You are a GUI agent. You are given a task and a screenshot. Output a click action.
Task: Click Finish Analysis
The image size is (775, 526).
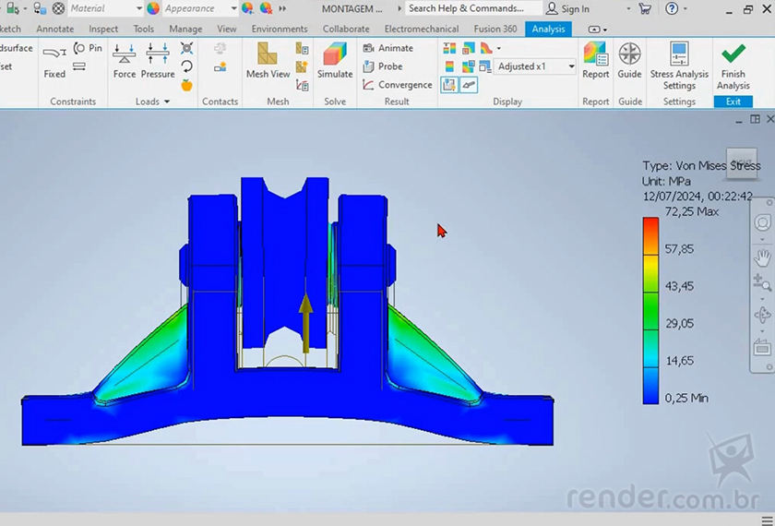(733, 65)
